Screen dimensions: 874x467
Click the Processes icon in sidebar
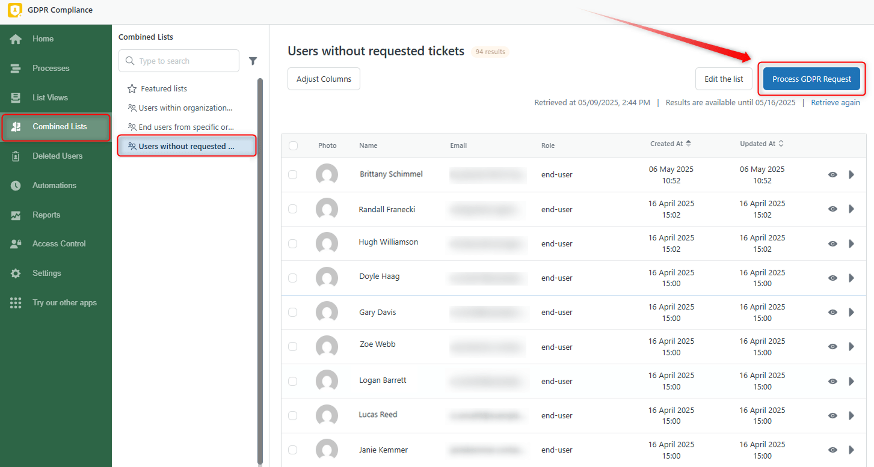16,69
